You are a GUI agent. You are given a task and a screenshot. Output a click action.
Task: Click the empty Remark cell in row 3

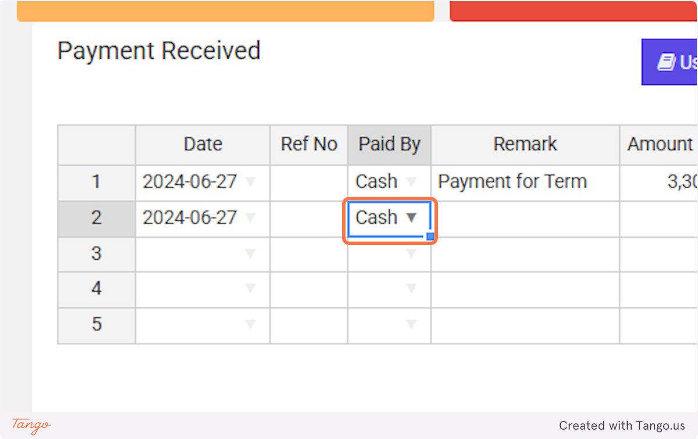click(525, 254)
